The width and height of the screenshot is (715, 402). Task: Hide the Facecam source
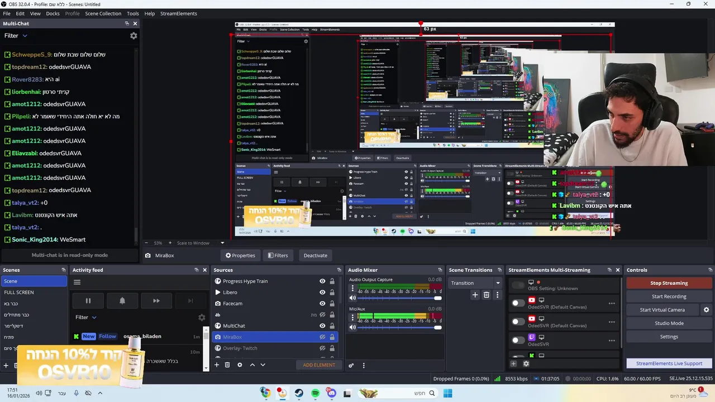click(322, 304)
